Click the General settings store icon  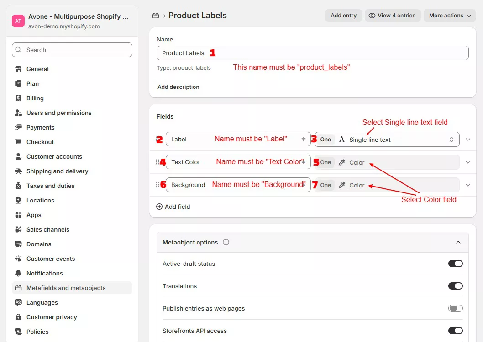click(x=18, y=69)
